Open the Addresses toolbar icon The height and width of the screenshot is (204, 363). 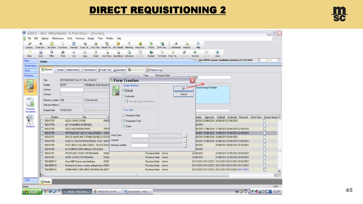[176, 45]
